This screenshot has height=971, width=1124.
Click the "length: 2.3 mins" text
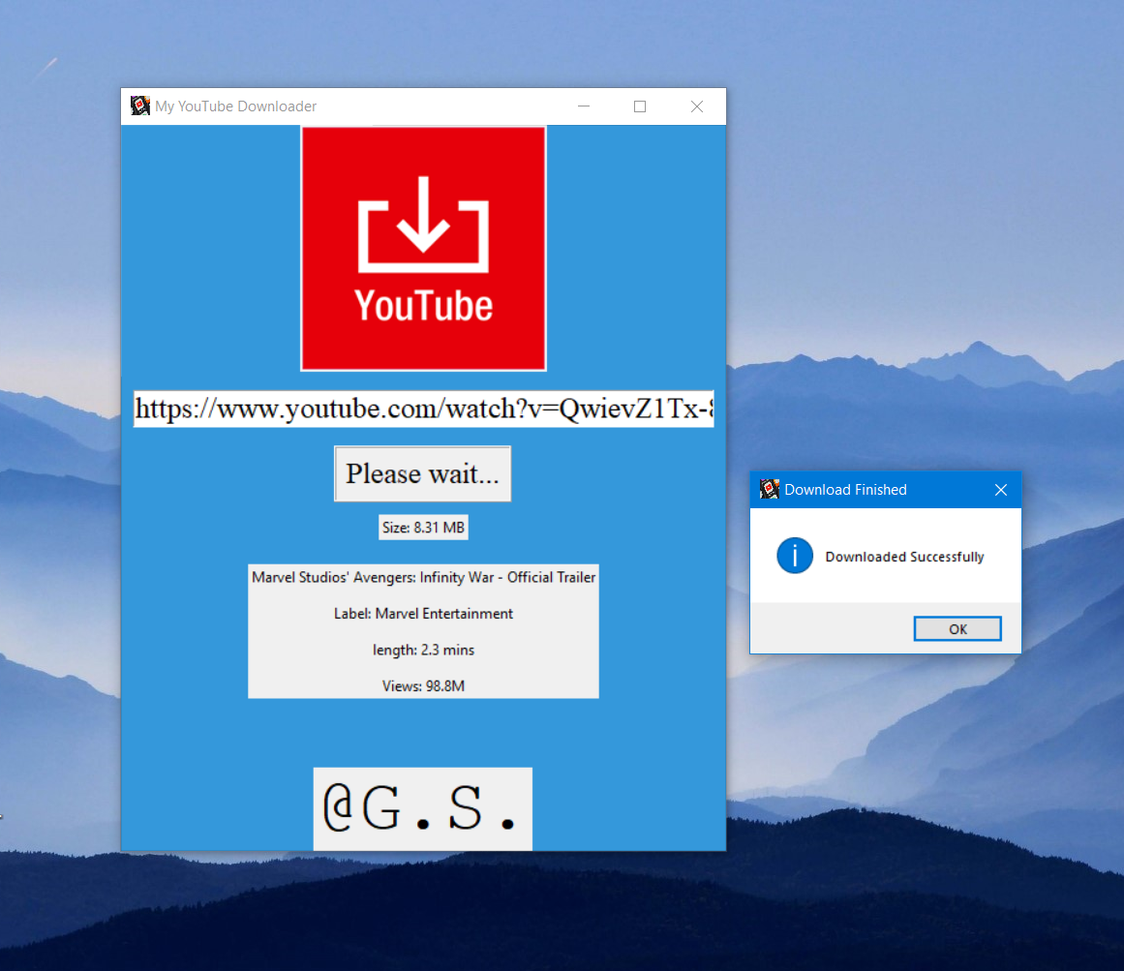[x=423, y=650]
